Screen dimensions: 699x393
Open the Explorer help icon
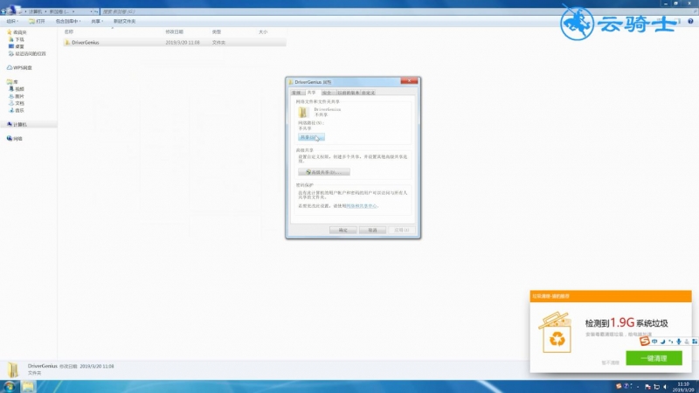point(690,21)
